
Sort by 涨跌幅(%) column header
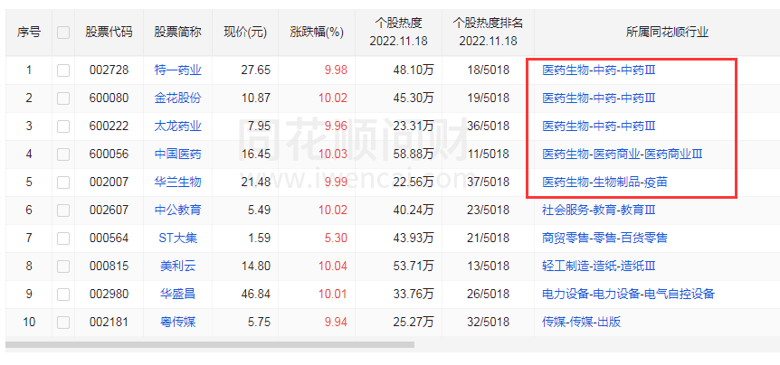(317, 33)
